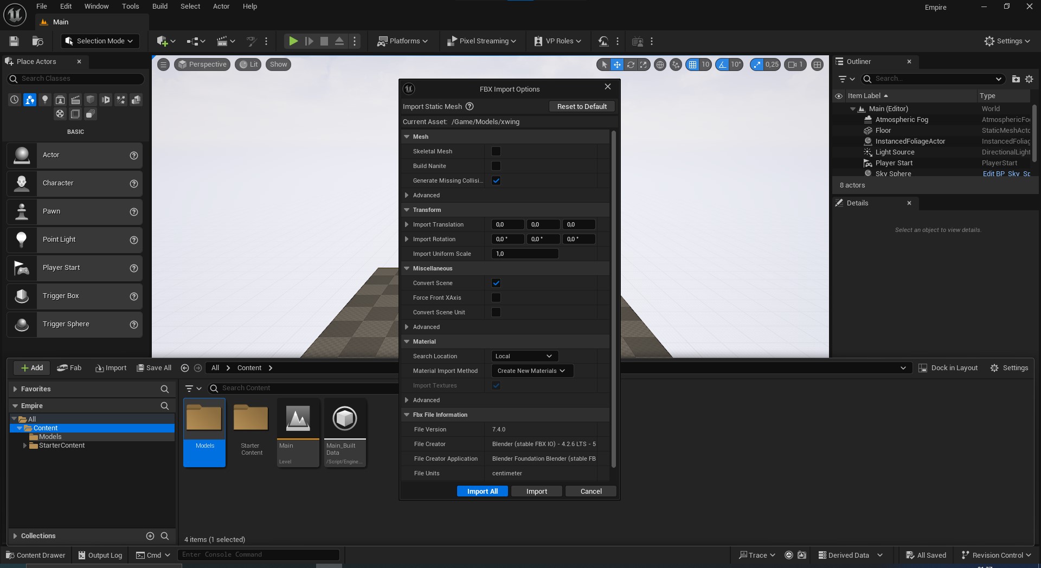Viewport: 1041px width, 568px height.
Task: Open the Build menu
Action: [x=159, y=7]
